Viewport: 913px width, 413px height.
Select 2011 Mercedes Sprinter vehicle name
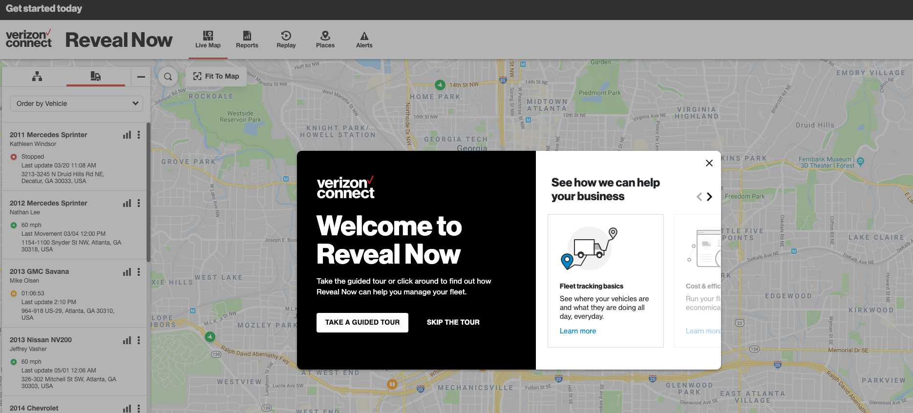(48, 135)
